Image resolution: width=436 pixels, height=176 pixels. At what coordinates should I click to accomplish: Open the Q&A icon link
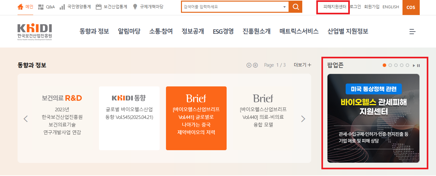coord(41,7)
